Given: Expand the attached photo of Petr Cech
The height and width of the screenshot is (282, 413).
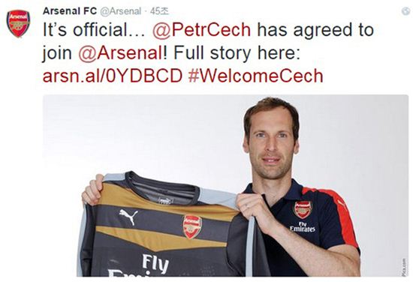Looking at the screenshot, I should pyautogui.click(x=225, y=185).
